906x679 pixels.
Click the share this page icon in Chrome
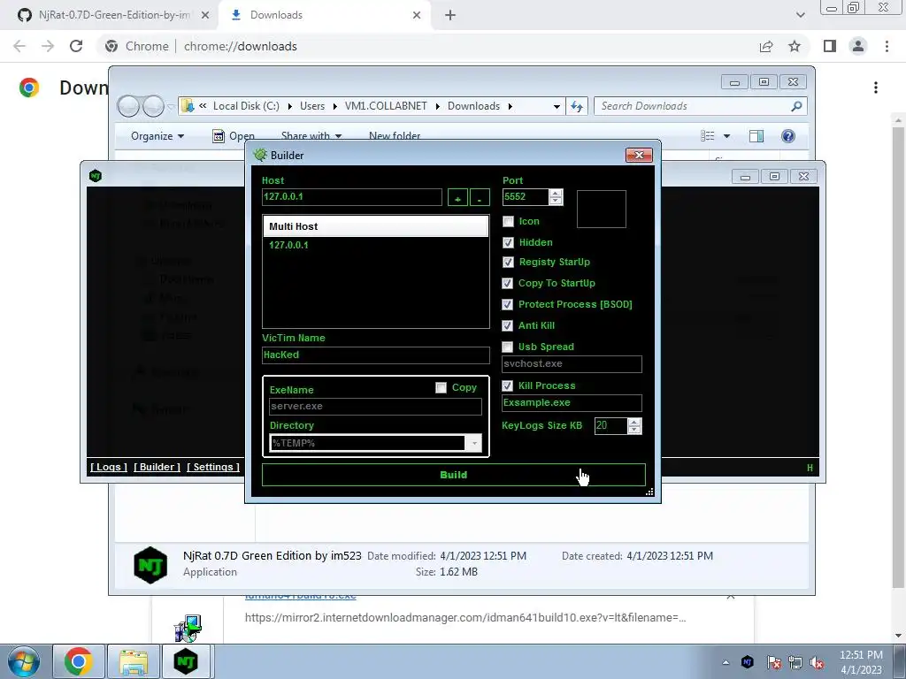click(766, 46)
